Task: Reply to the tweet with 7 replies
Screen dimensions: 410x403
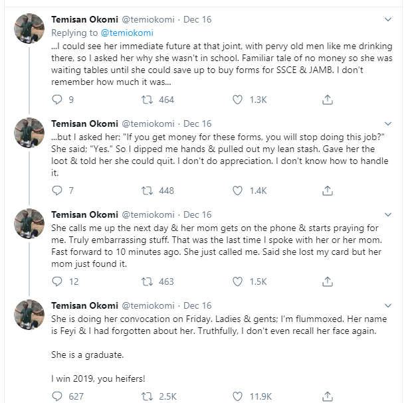Action: [x=57, y=191]
